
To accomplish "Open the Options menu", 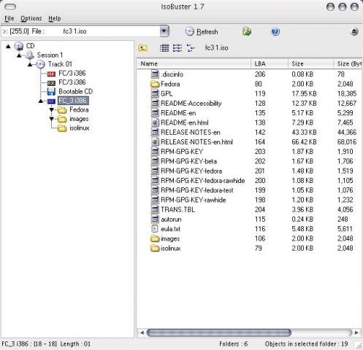I will click(x=31, y=18).
